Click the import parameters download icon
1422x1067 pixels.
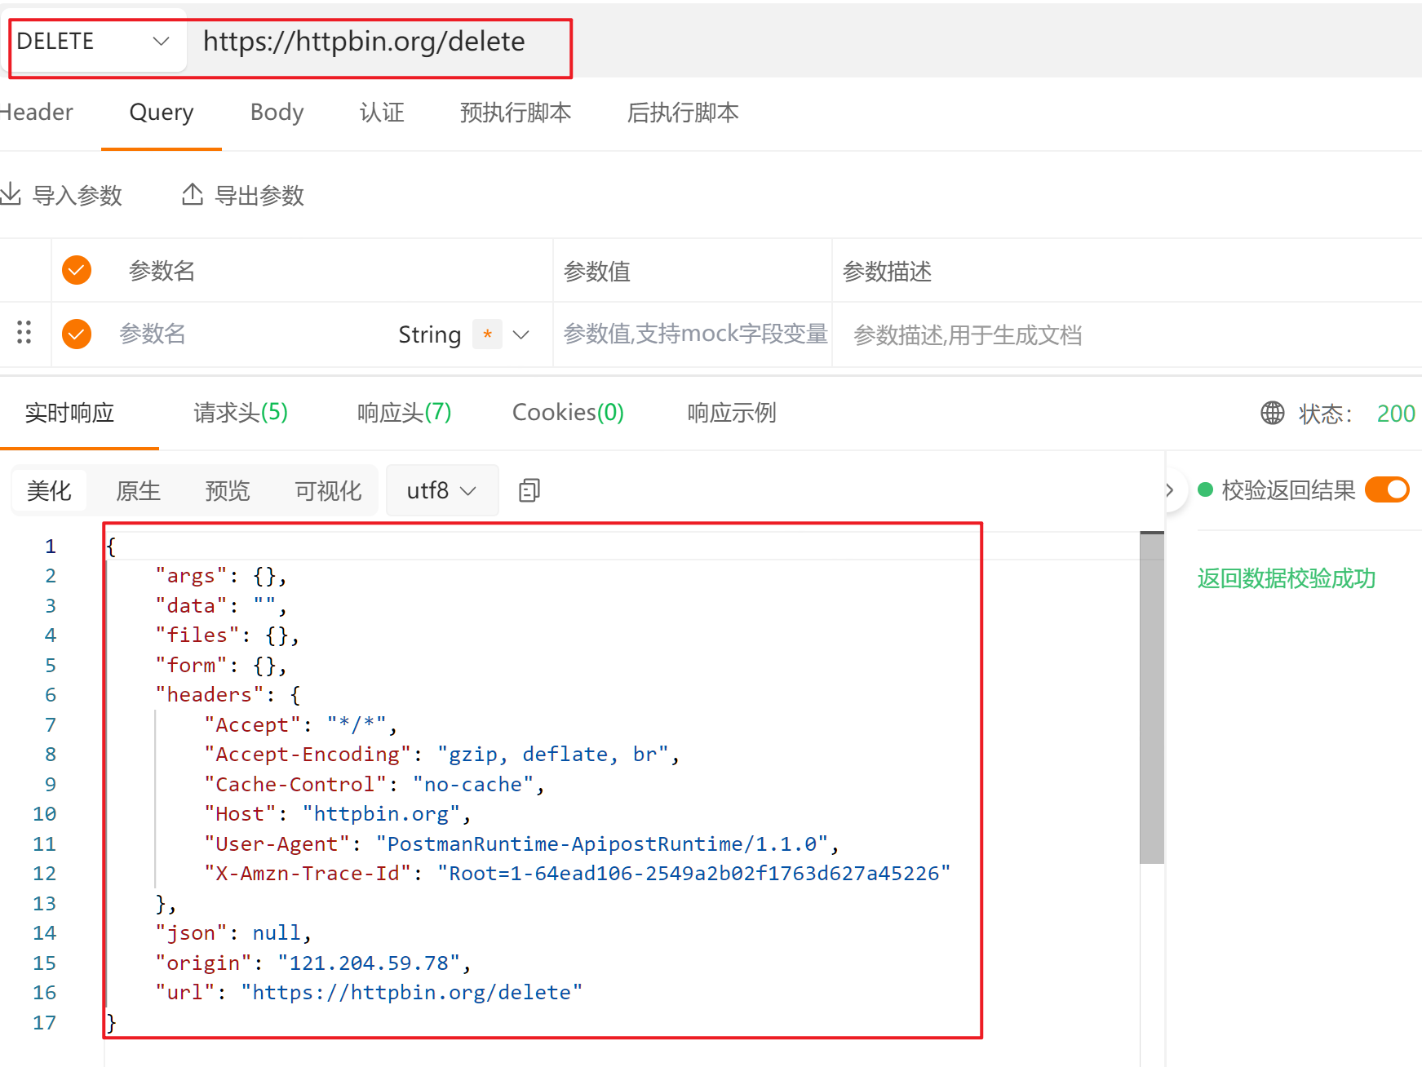11,194
